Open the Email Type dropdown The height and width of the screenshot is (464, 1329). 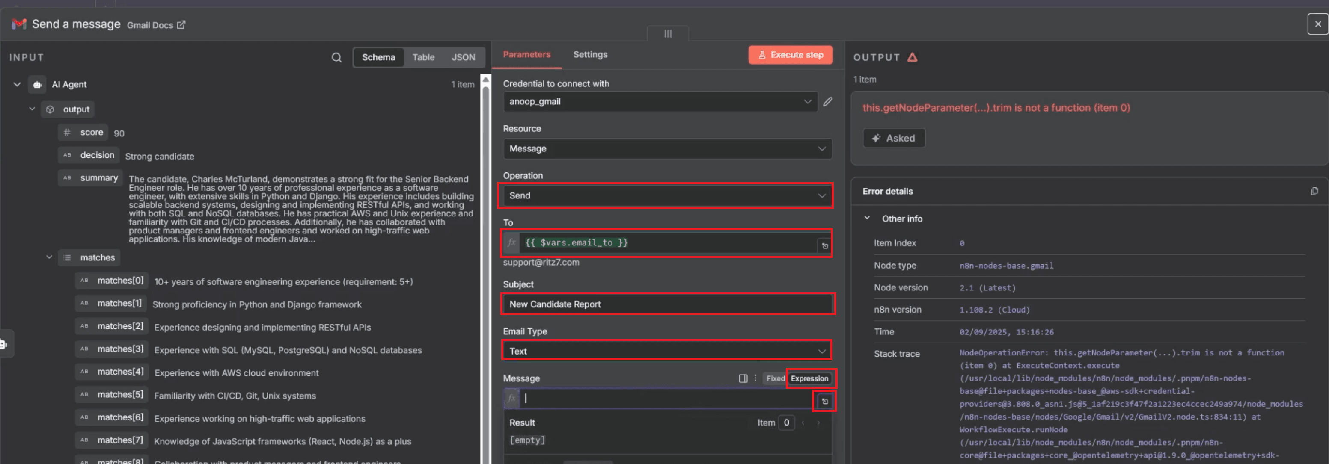tap(668, 351)
